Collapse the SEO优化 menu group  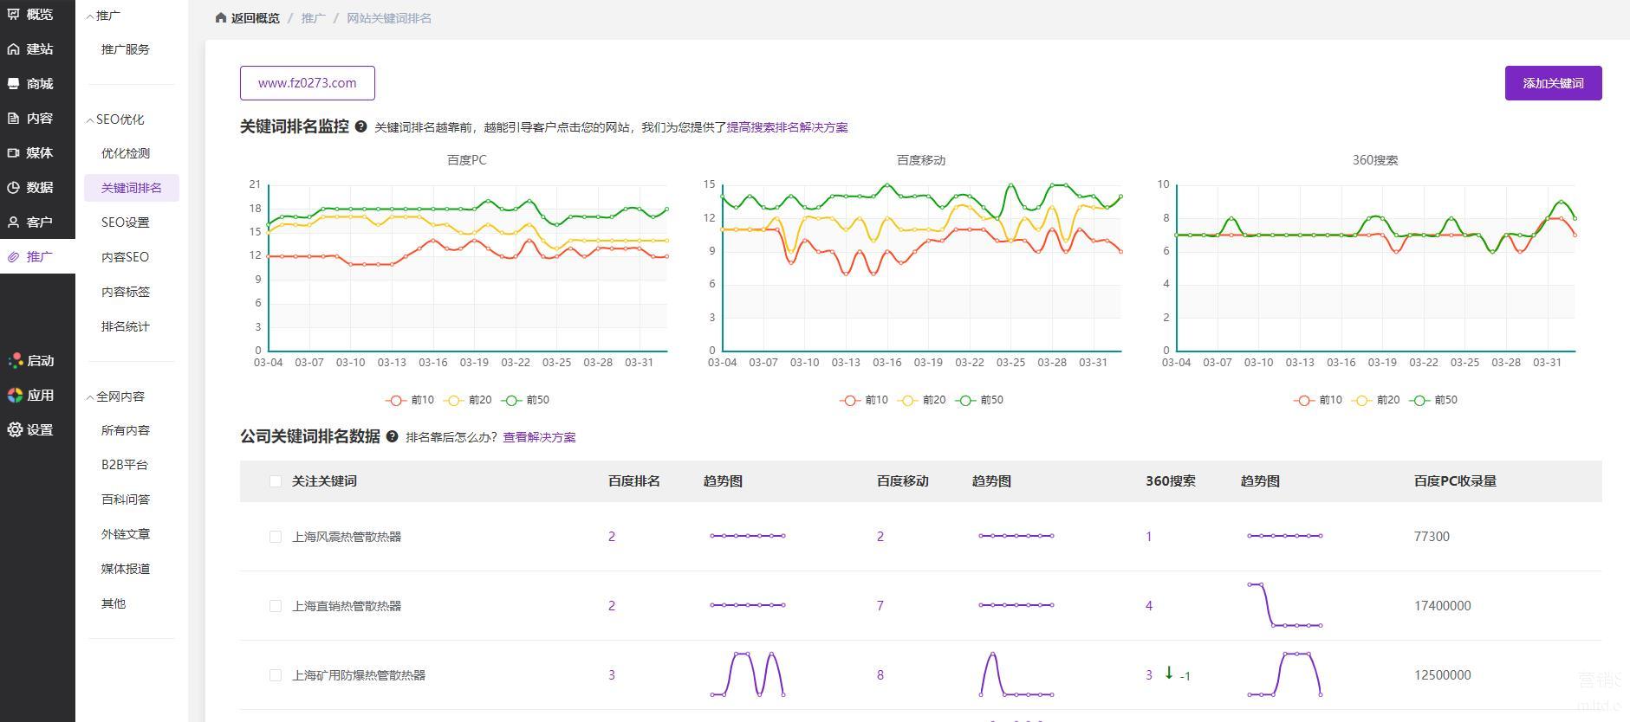tap(90, 120)
